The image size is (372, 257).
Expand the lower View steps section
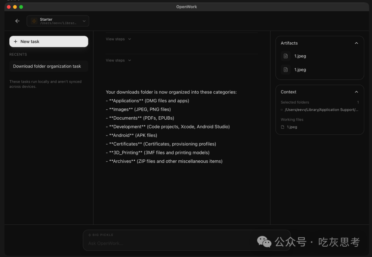(x=118, y=61)
